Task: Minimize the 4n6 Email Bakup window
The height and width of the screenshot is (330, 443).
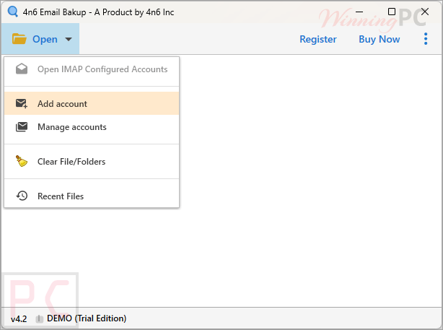Action: [359, 12]
